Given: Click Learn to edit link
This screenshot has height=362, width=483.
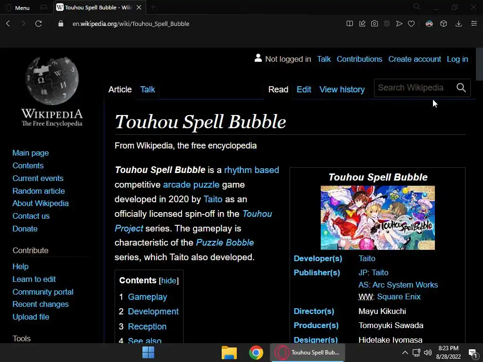Looking at the screenshot, I should 34,279.
